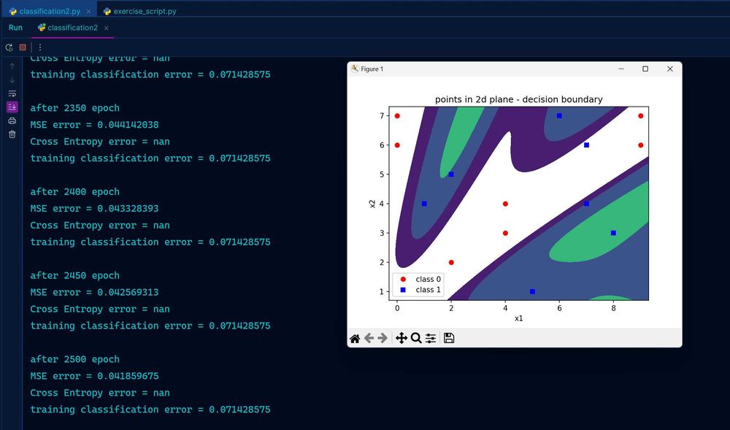Close the classification2.py editor tab
This screenshot has width=730, height=430.
point(88,11)
